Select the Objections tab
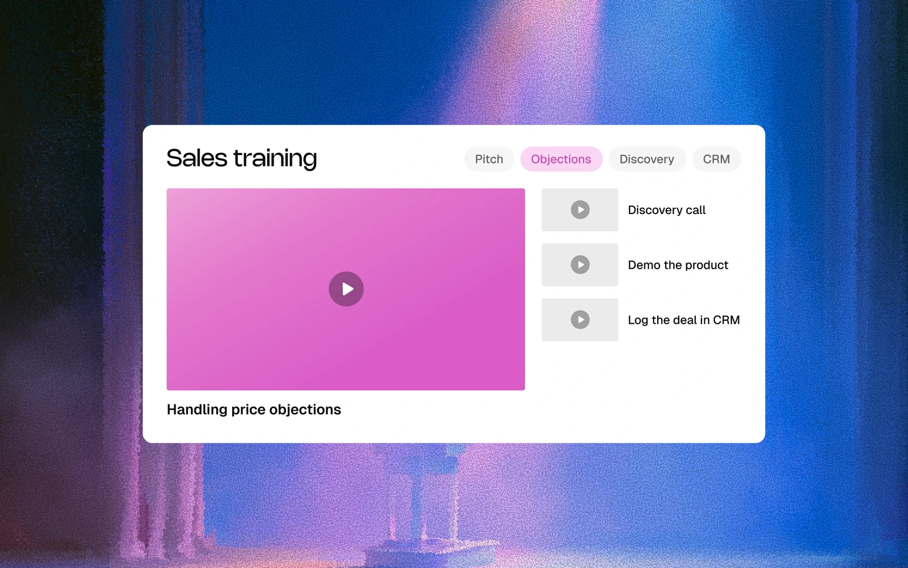Image resolution: width=908 pixels, height=568 pixels. [561, 159]
